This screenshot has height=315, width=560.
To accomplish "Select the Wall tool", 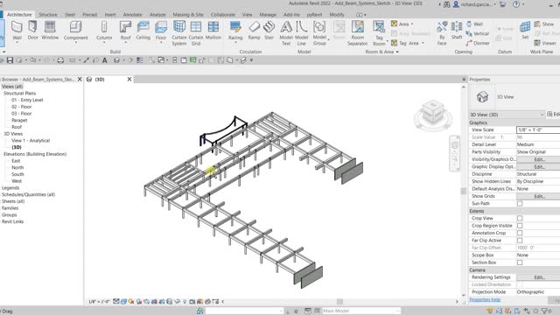I will [x=17, y=31].
